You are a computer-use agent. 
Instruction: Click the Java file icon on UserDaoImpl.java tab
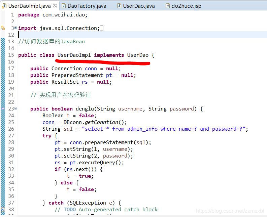click(4, 6)
